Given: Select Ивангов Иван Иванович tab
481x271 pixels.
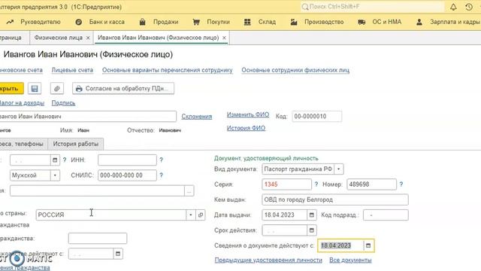Looking at the screenshot, I should [158, 38].
